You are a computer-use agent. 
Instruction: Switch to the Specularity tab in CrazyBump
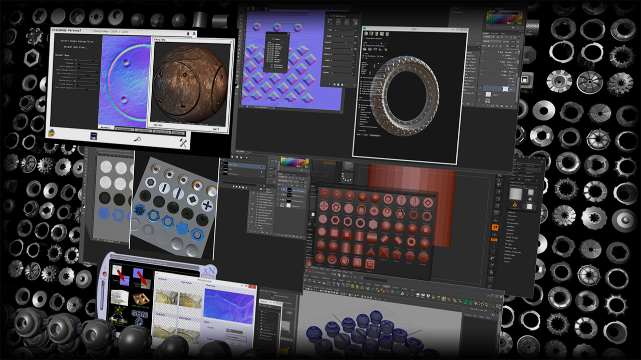pyautogui.click(x=161, y=132)
